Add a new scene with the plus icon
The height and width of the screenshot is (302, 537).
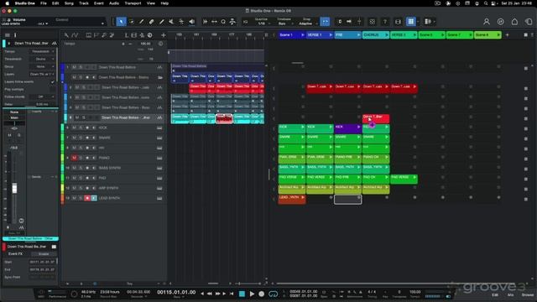[x=507, y=35]
